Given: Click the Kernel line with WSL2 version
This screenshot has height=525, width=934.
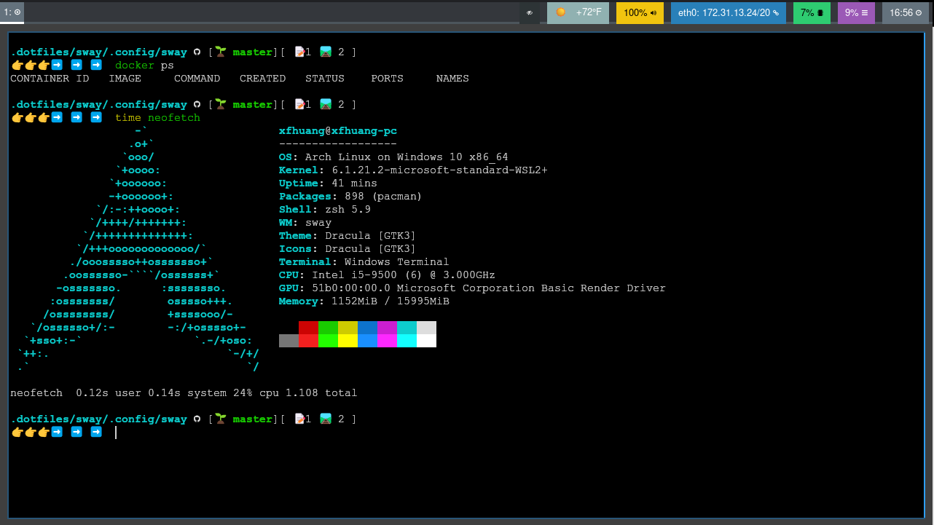Looking at the screenshot, I should pos(413,170).
